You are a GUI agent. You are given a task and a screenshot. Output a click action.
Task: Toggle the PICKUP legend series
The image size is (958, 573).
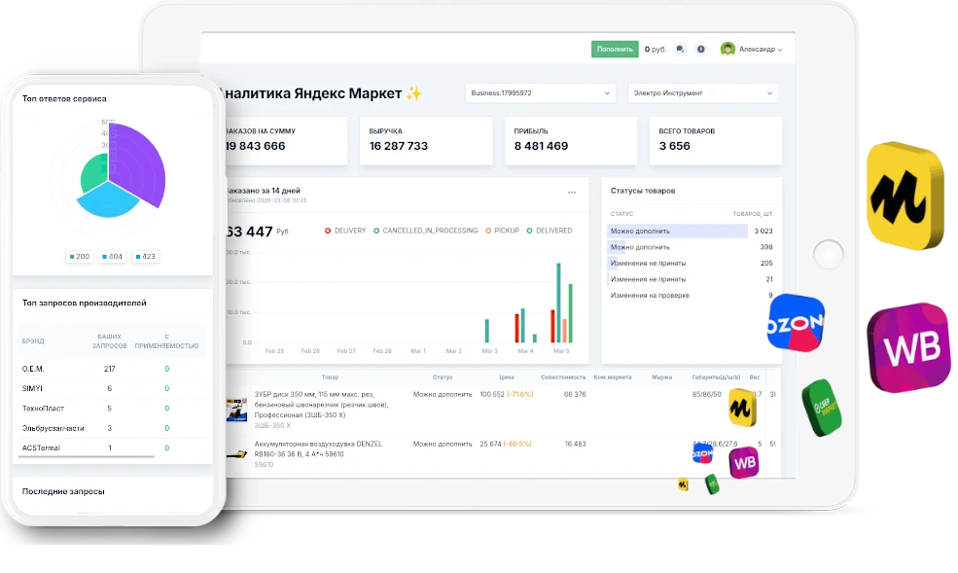tap(502, 231)
